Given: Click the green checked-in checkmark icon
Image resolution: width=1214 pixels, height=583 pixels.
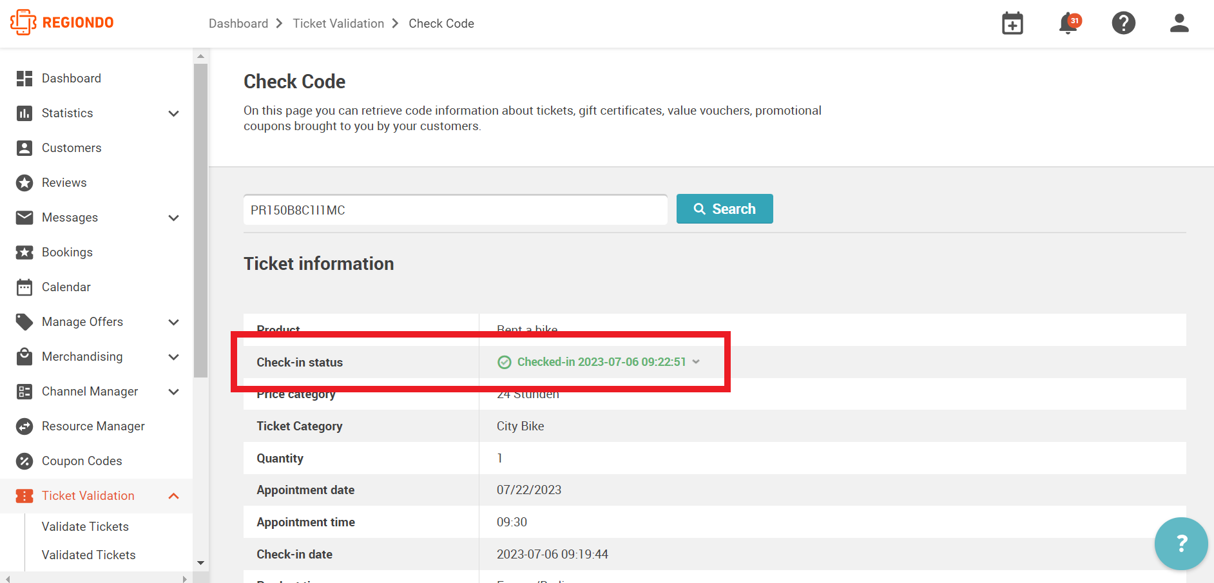Looking at the screenshot, I should pyautogui.click(x=505, y=363).
